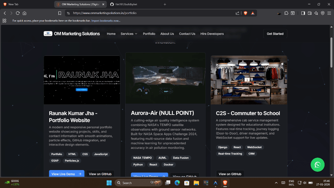This screenshot has height=188, width=334.
Task: Open the browser extensions puzzle icon
Action: click(x=286, y=13)
